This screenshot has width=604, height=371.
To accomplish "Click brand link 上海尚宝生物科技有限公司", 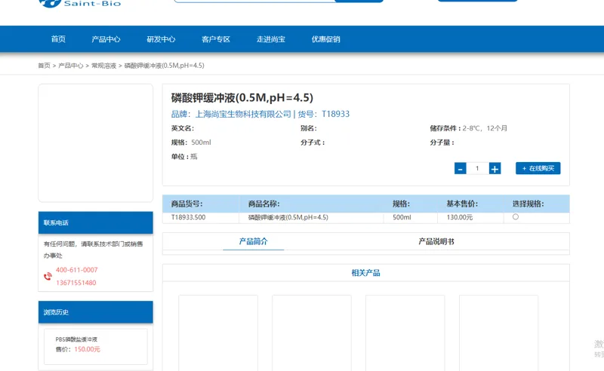I will 243,114.
